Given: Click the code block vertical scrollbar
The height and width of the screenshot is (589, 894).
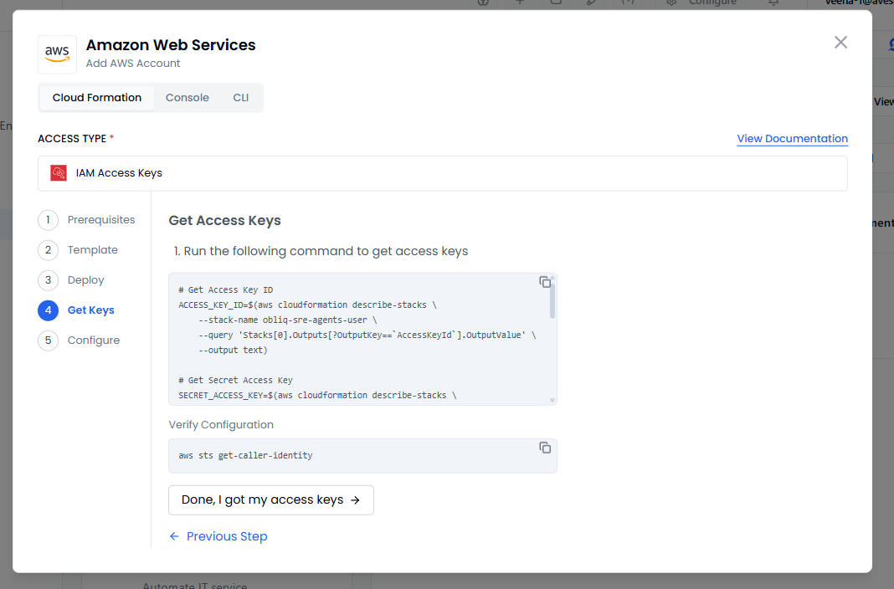Looking at the screenshot, I should [552, 301].
